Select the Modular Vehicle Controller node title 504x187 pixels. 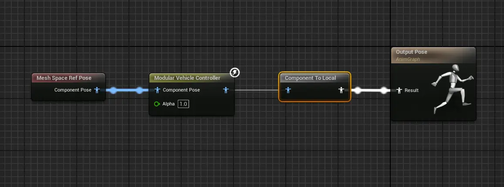tap(187, 78)
